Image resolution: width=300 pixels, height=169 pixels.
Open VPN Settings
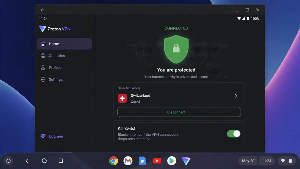click(64, 79)
